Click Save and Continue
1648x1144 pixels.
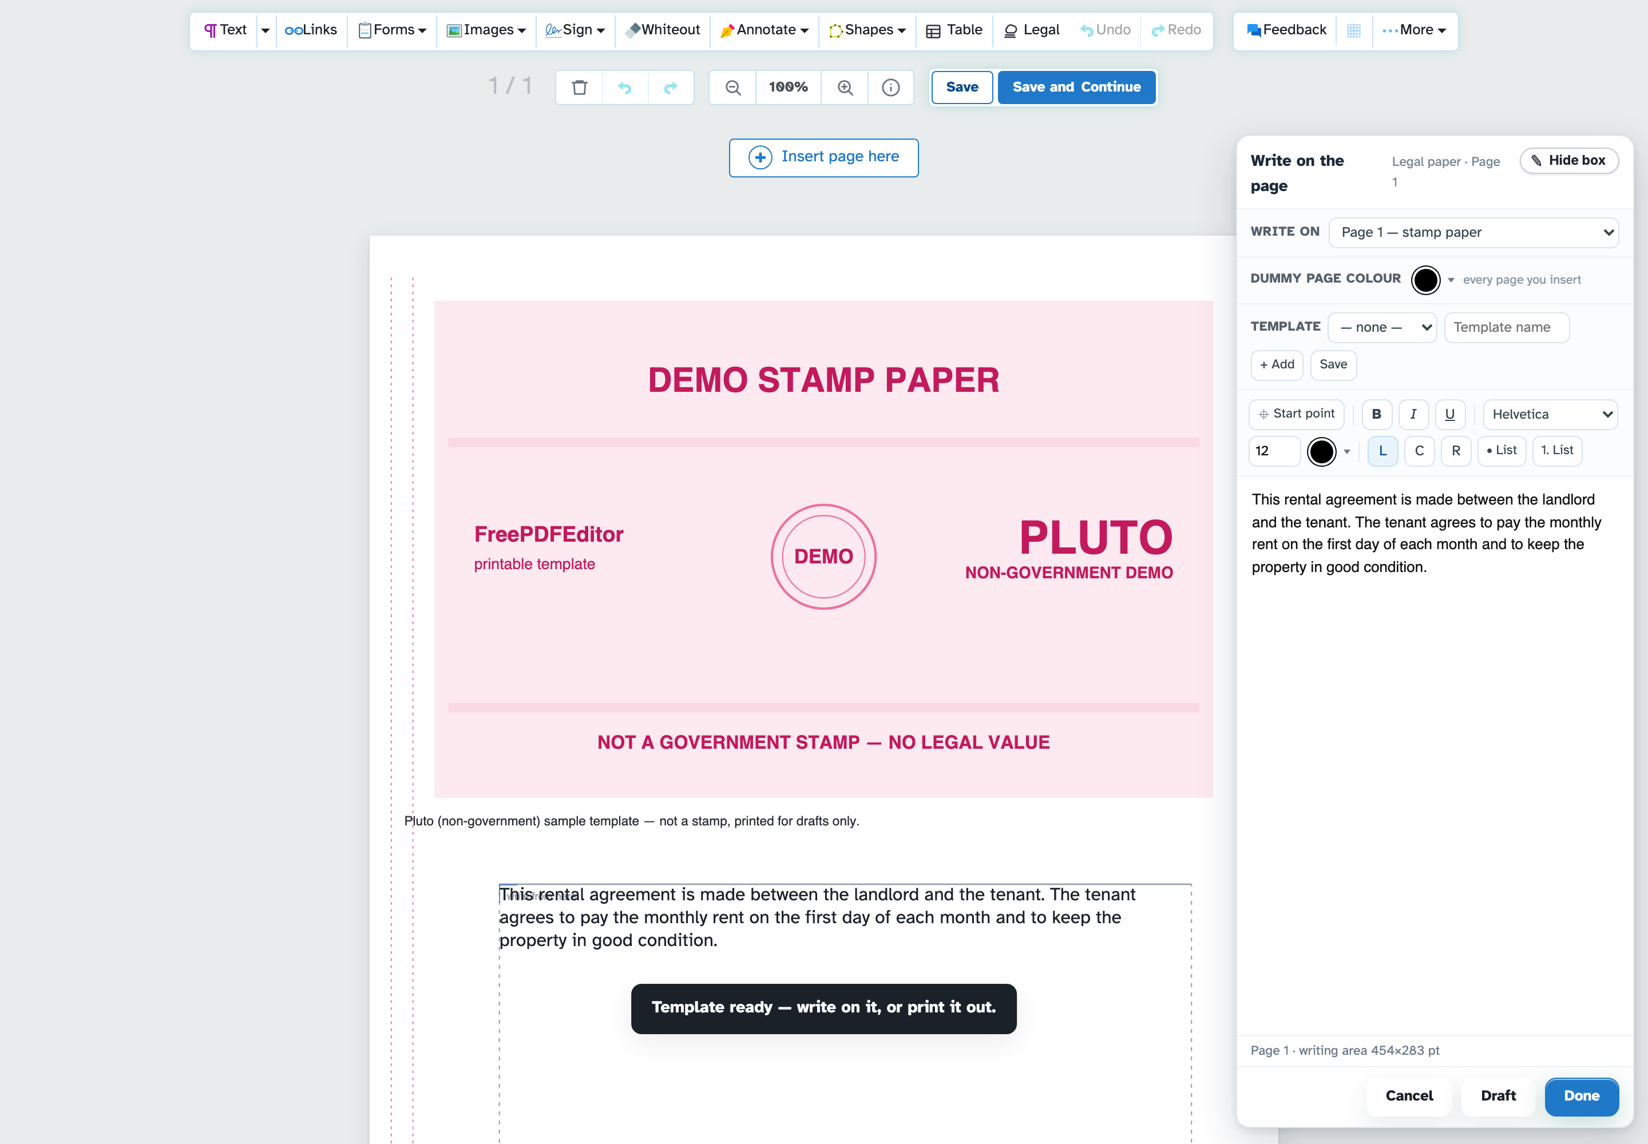[x=1076, y=88]
